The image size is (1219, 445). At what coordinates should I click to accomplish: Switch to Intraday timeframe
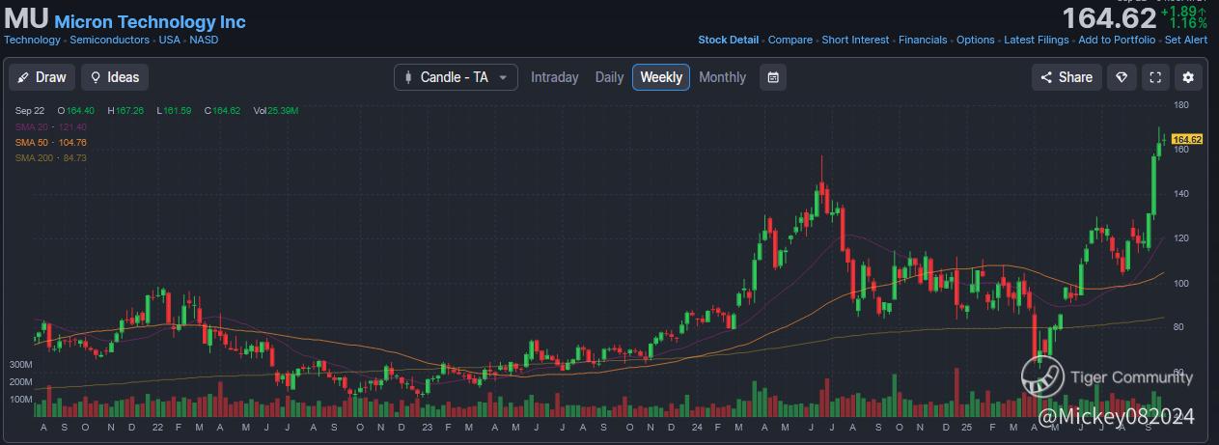point(555,77)
